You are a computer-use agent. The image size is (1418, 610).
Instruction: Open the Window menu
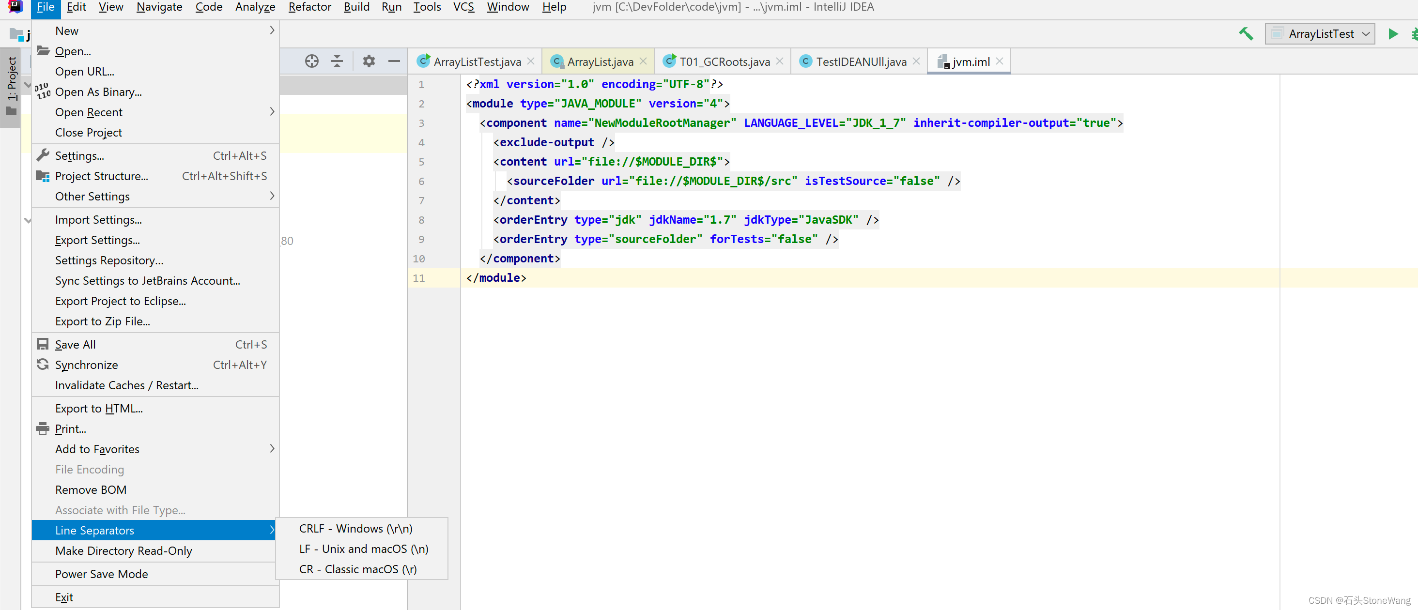pos(508,7)
